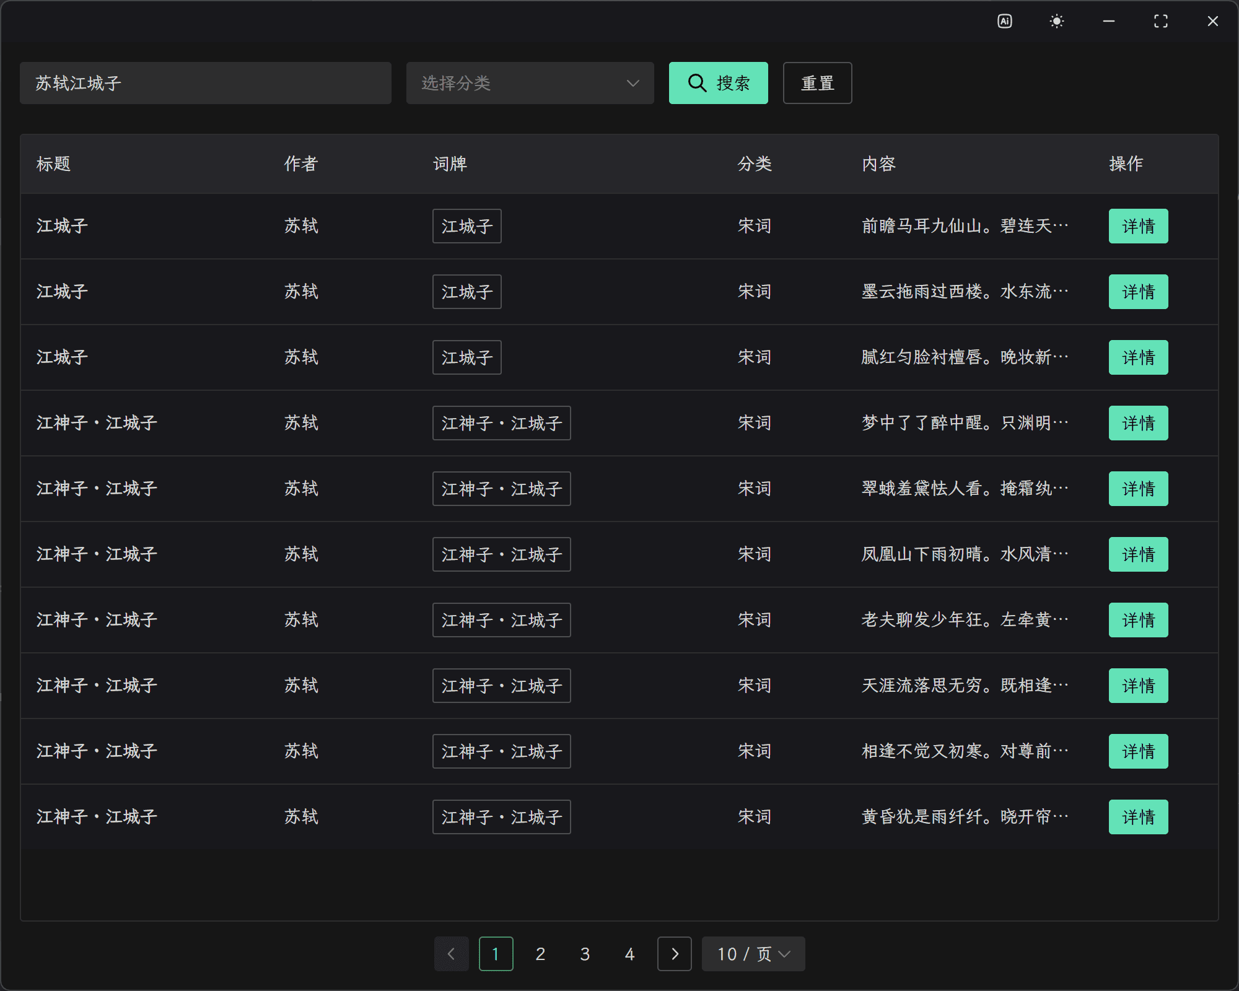Go to the previous page arrow
The width and height of the screenshot is (1239, 991).
[x=452, y=954]
